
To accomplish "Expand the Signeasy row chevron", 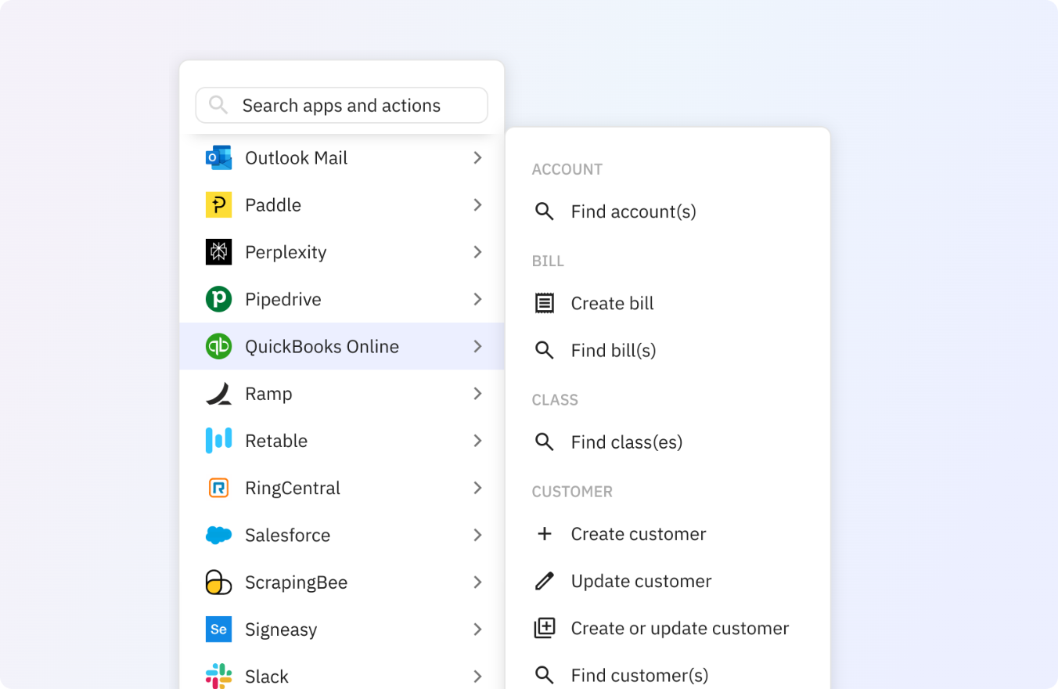I will [477, 629].
